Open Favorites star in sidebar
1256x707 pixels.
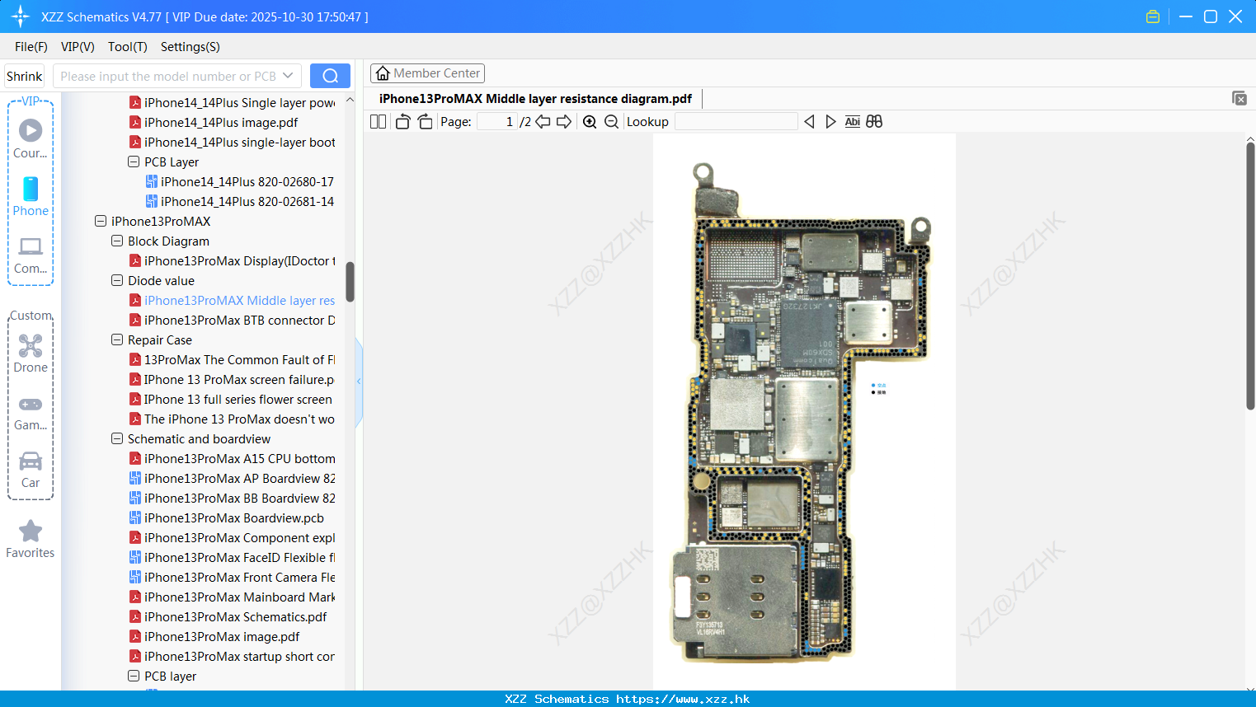point(31,539)
